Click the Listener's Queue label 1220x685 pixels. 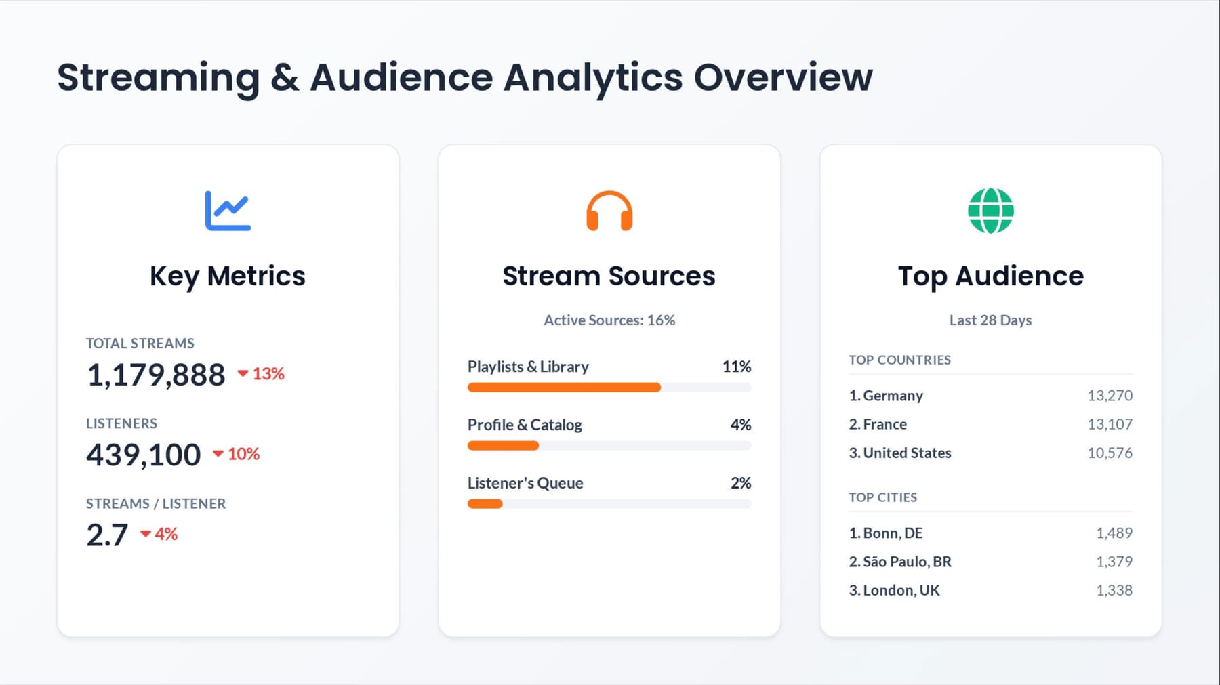tap(525, 483)
